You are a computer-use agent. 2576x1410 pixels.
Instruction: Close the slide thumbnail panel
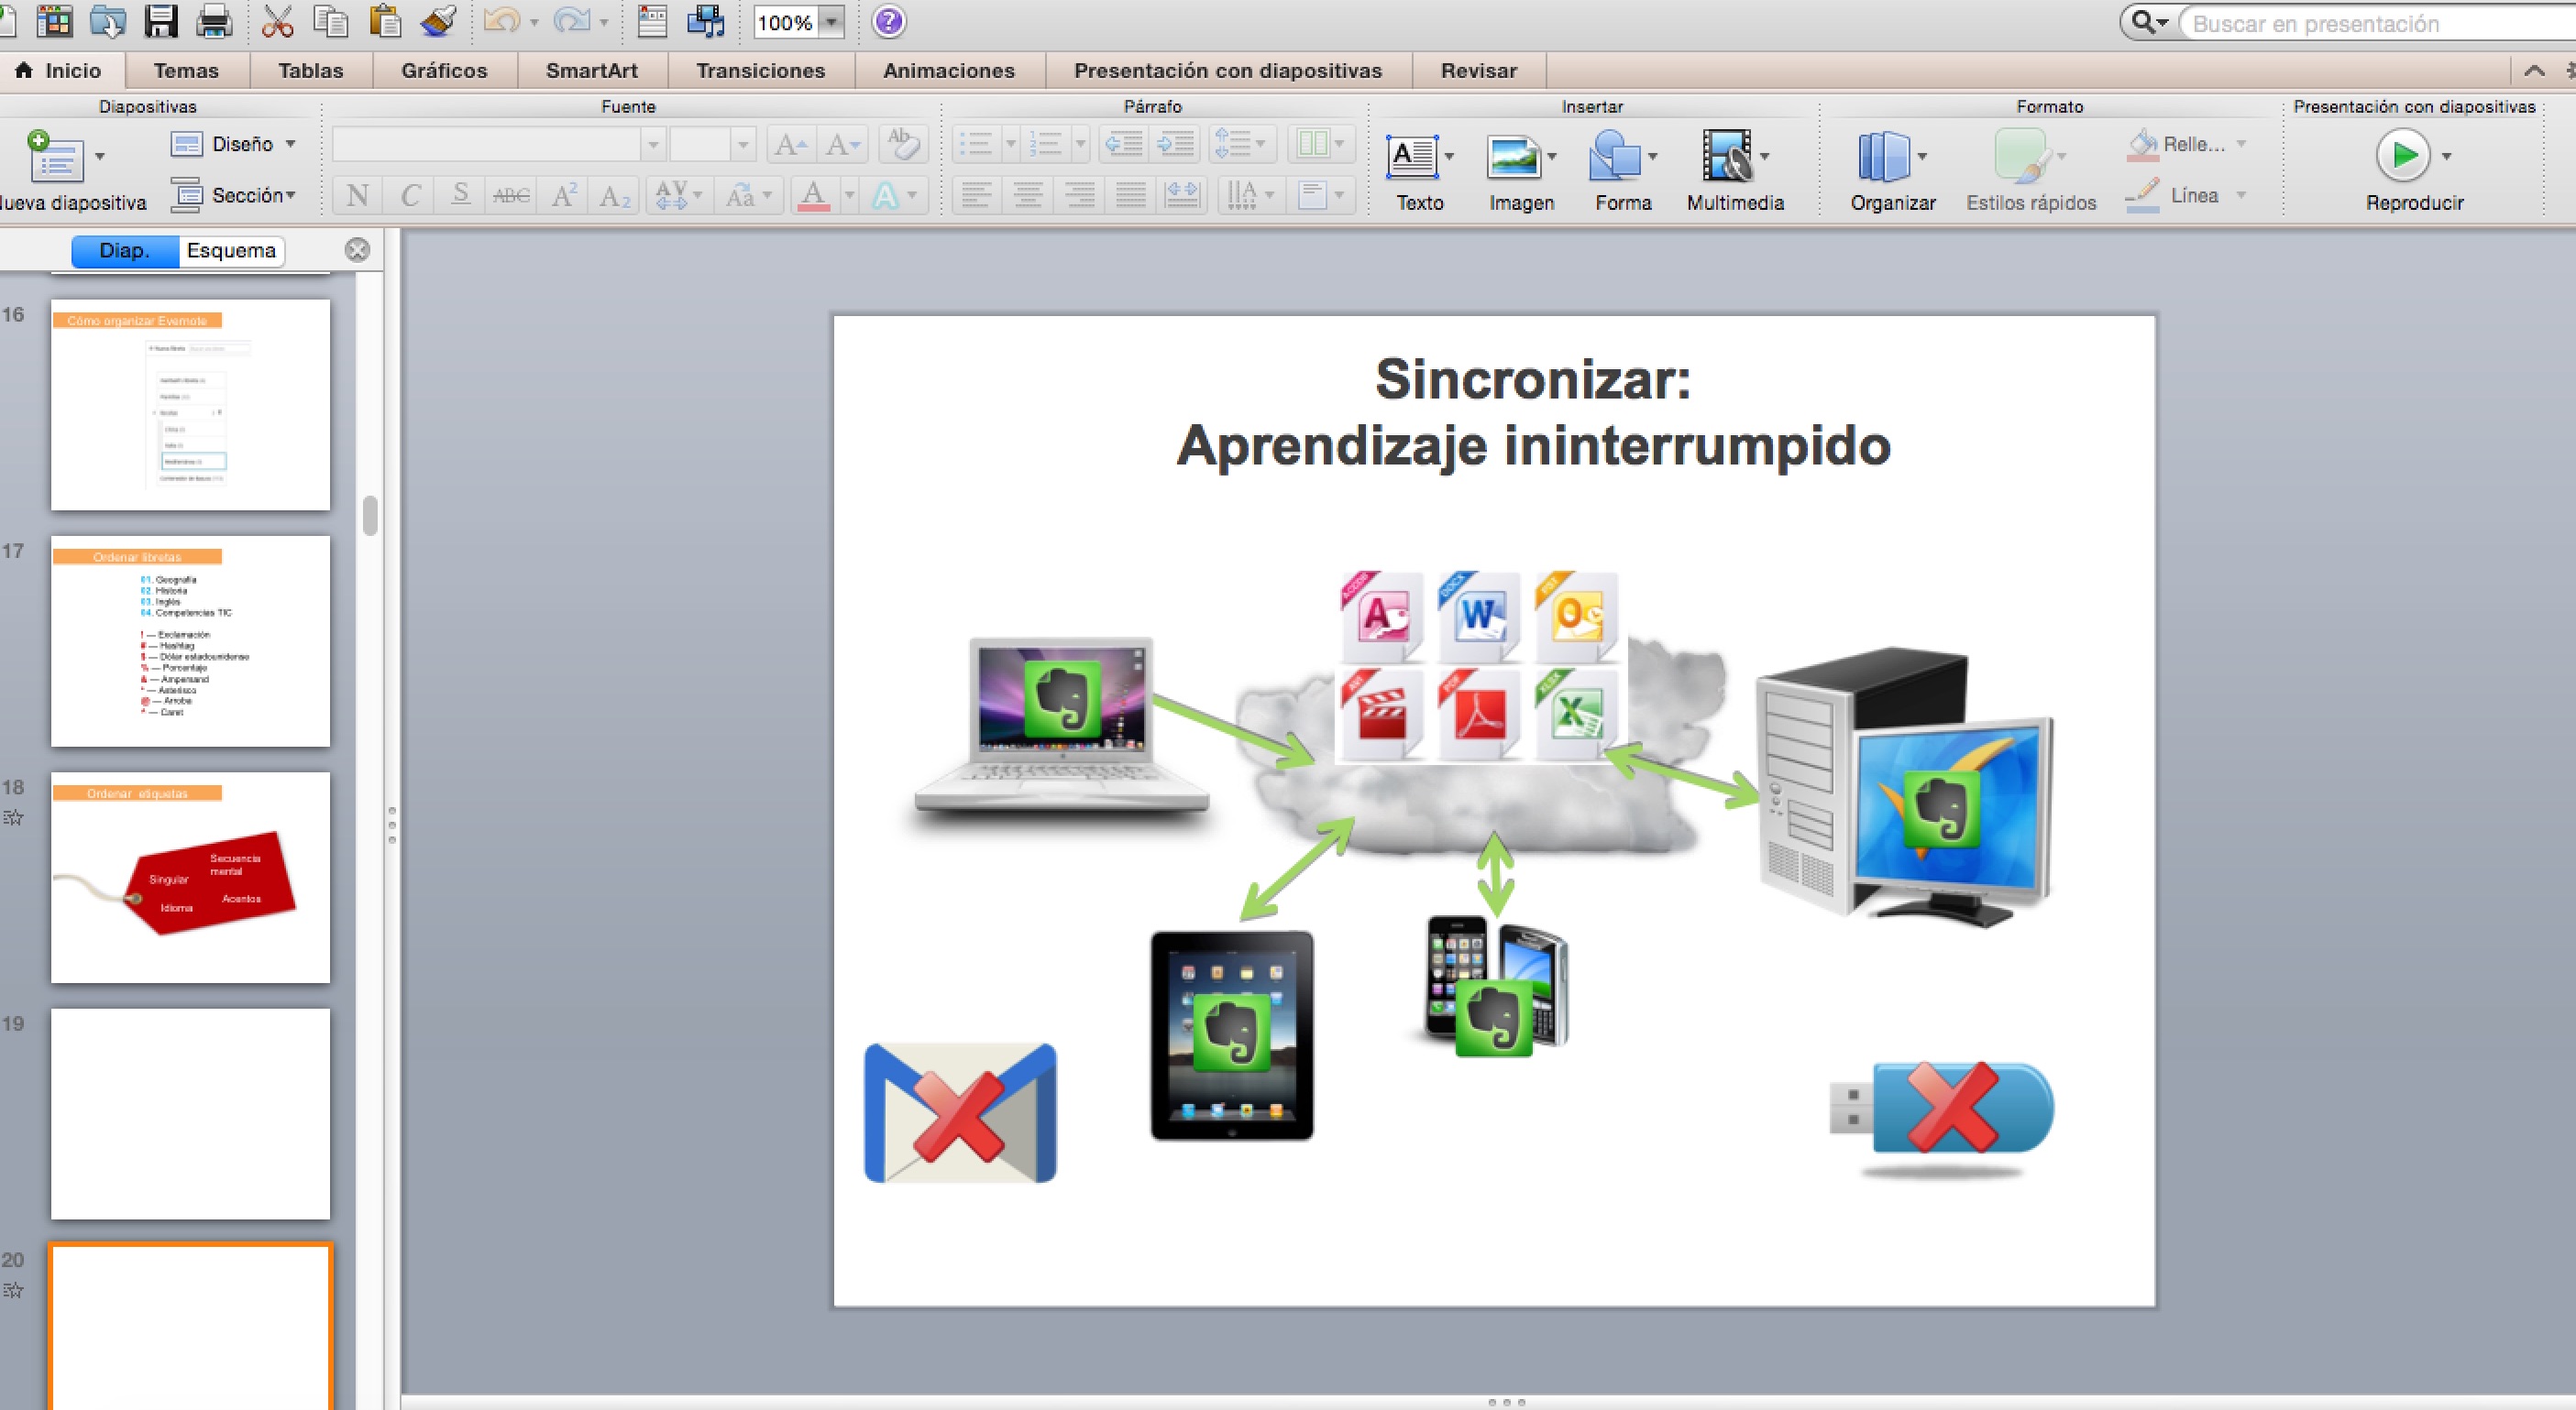tap(357, 250)
